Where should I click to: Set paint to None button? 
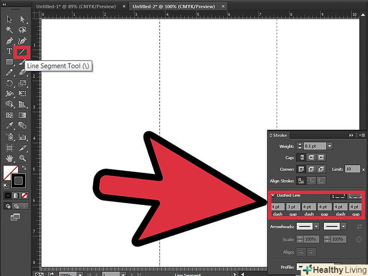tap(24, 195)
